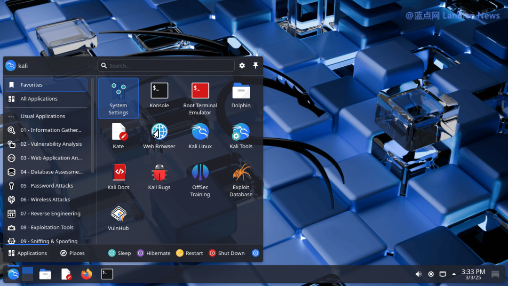This screenshot has height=286, width=508.
Task: Click the Sleep button
Action: [x=119, y=253]
